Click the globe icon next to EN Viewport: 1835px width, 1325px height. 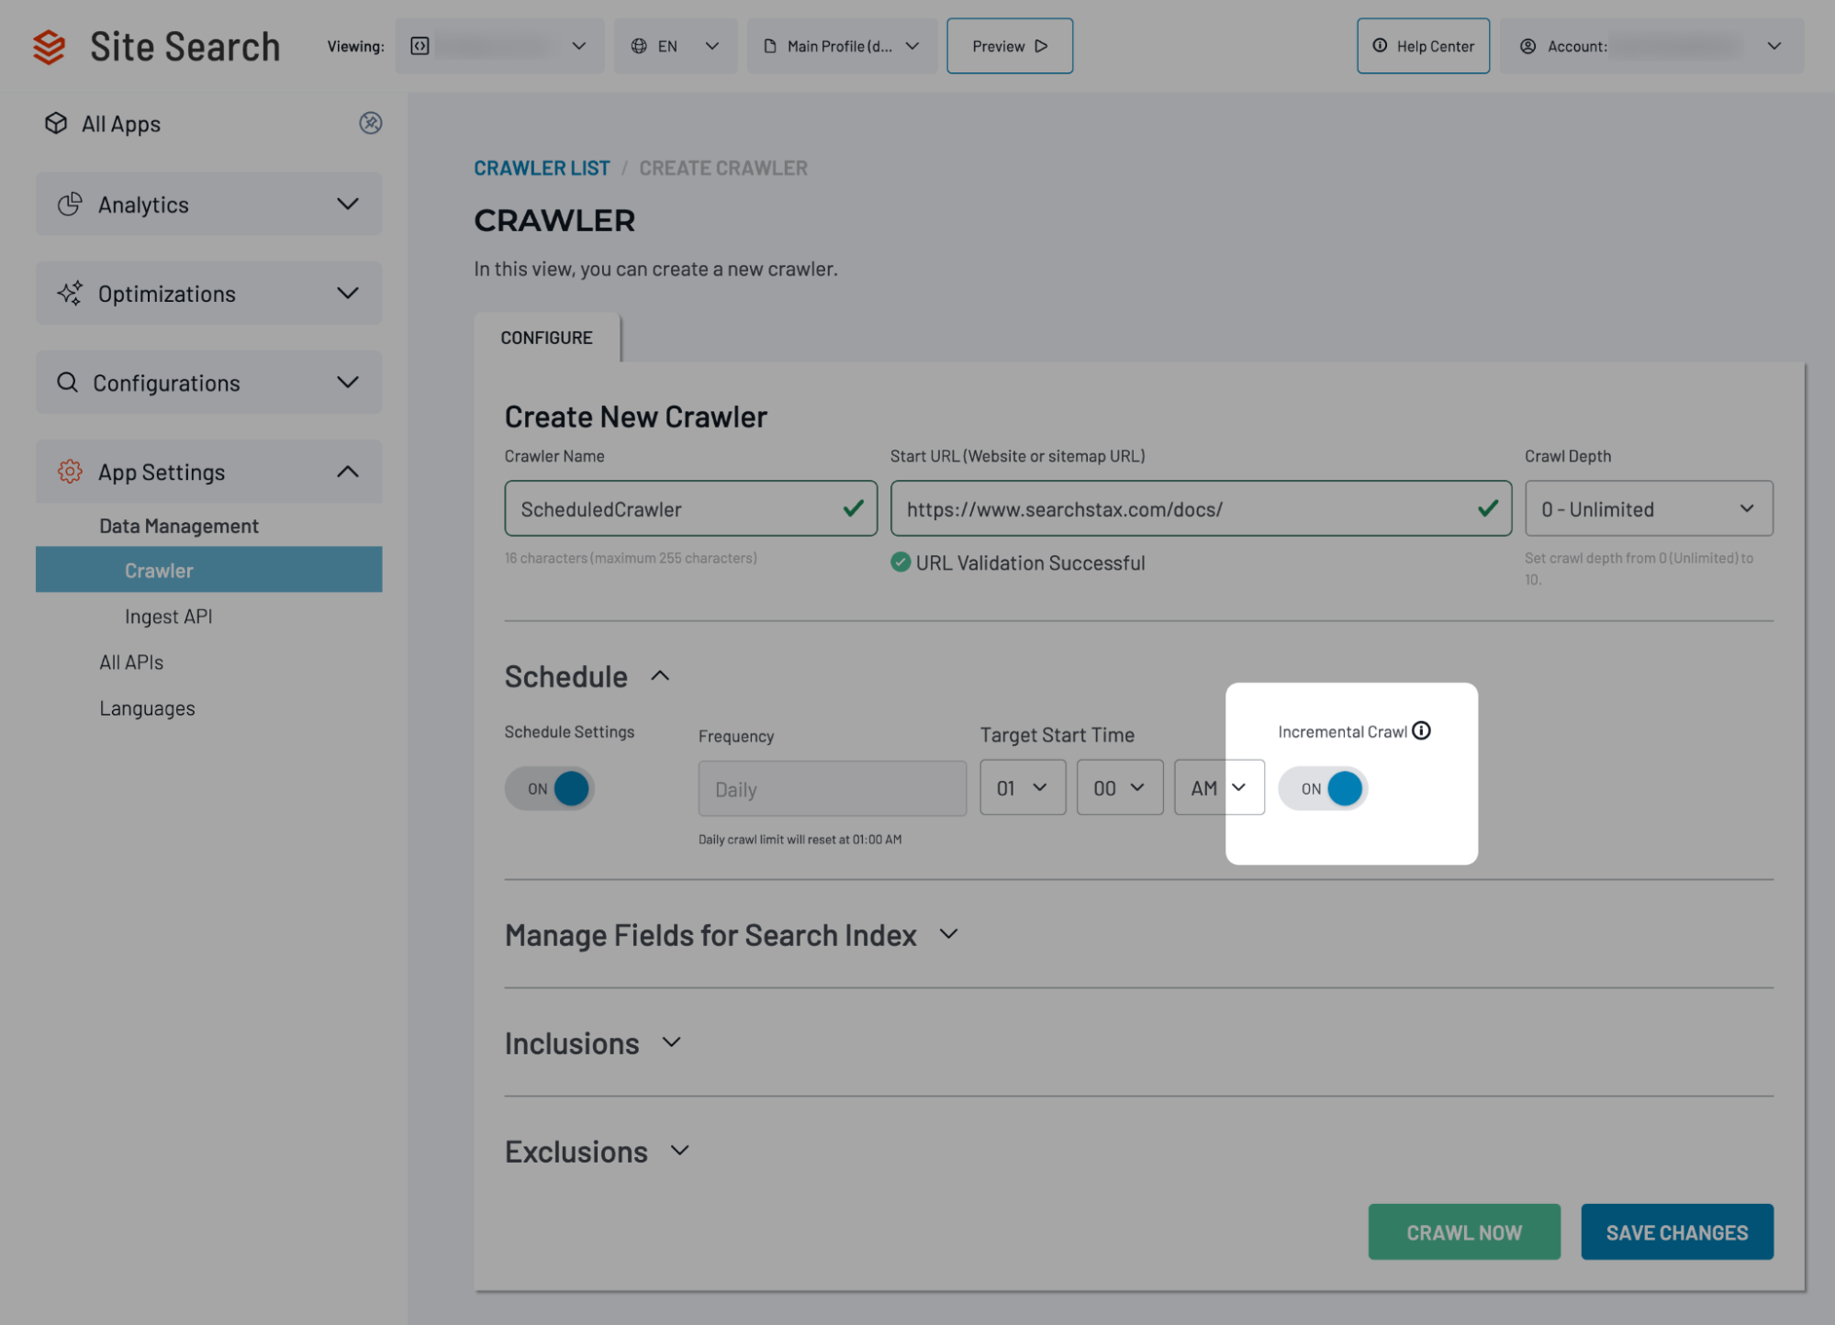pos(639,46)
